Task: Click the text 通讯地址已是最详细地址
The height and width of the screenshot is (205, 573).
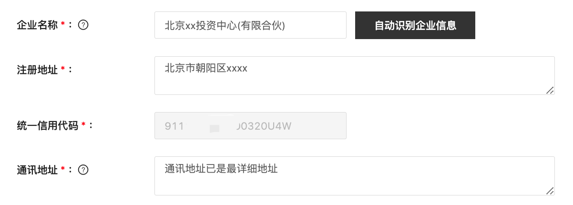Action: pyautogui.click(x=221, y=168)
